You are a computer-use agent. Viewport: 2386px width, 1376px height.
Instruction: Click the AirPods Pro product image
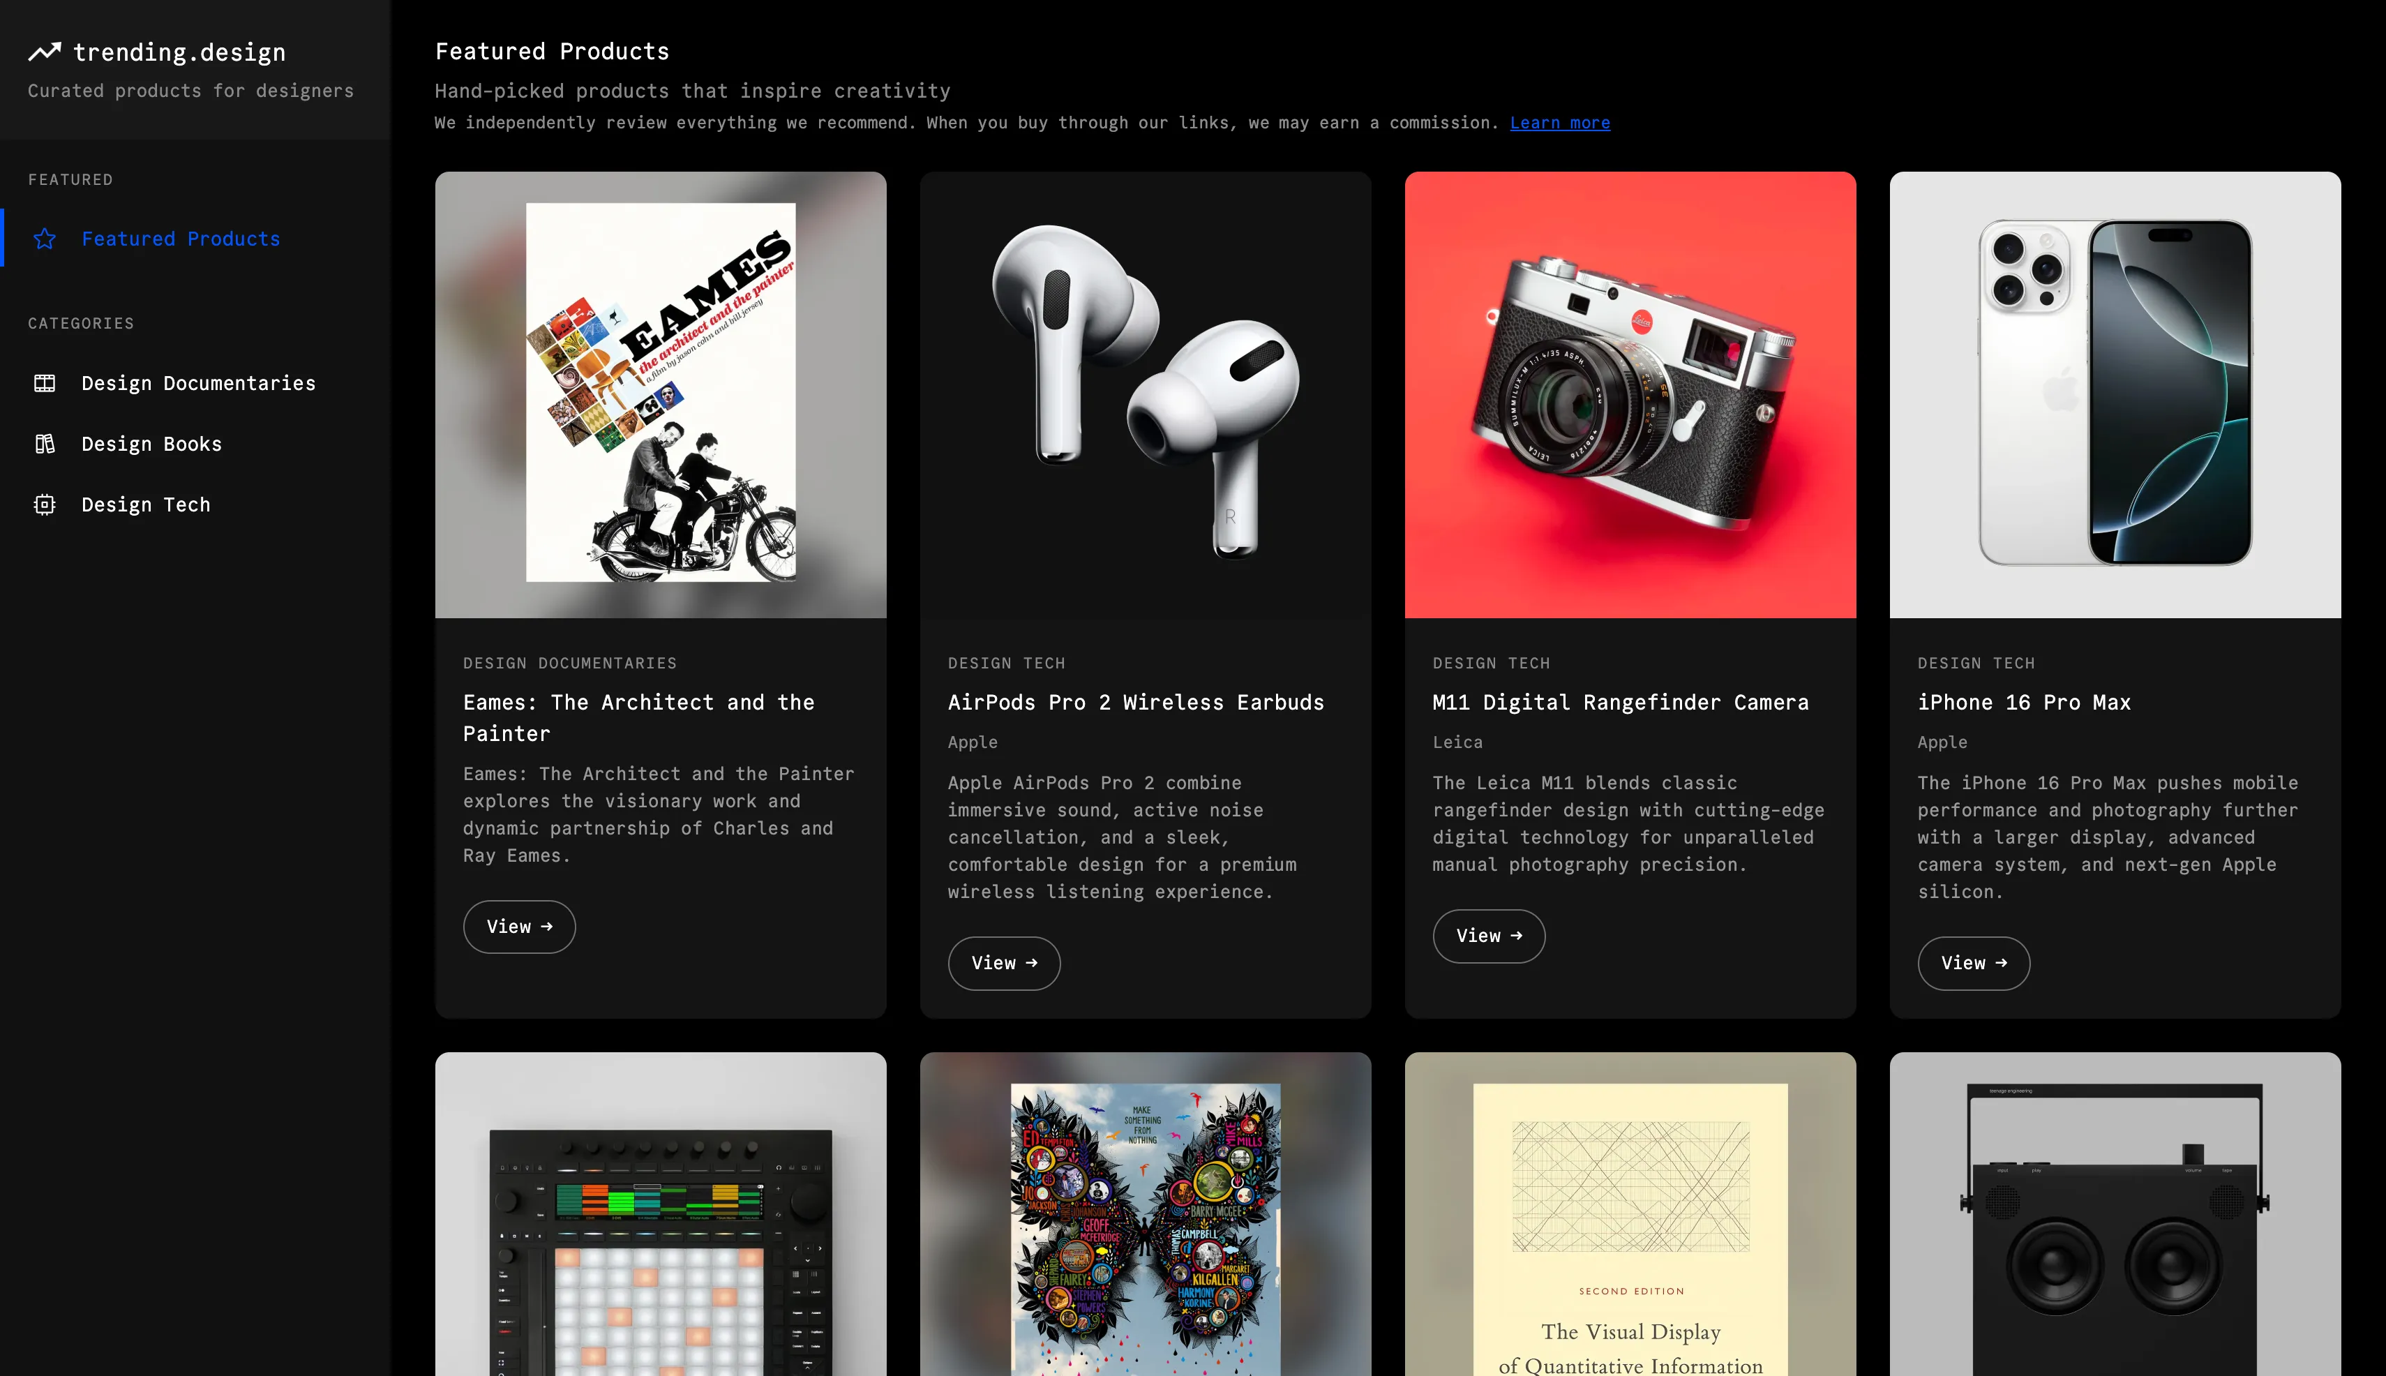pyautogui.click(x=1146, y=394)
